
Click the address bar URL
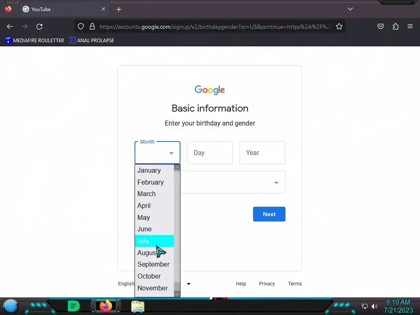pyautogui.click(x=216, y=27)
